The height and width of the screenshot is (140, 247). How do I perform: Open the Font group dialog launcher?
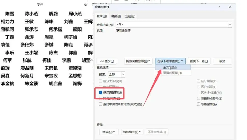pos(85,5)
